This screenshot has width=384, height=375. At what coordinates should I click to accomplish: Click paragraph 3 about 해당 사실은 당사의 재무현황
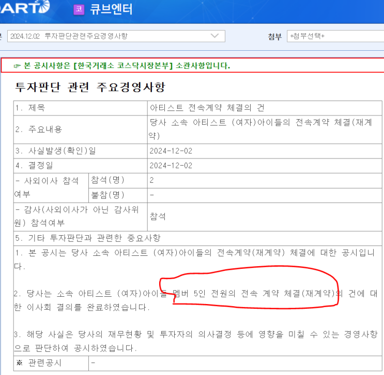tap(196, 341)
